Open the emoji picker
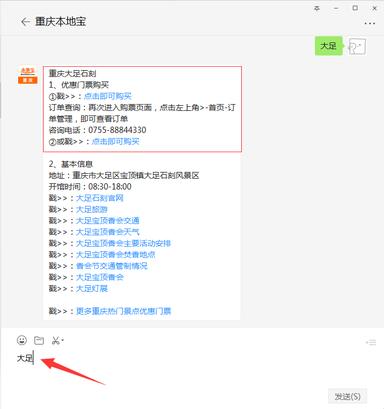This screenshot has width=384, height=409. [x=22, y=340]
